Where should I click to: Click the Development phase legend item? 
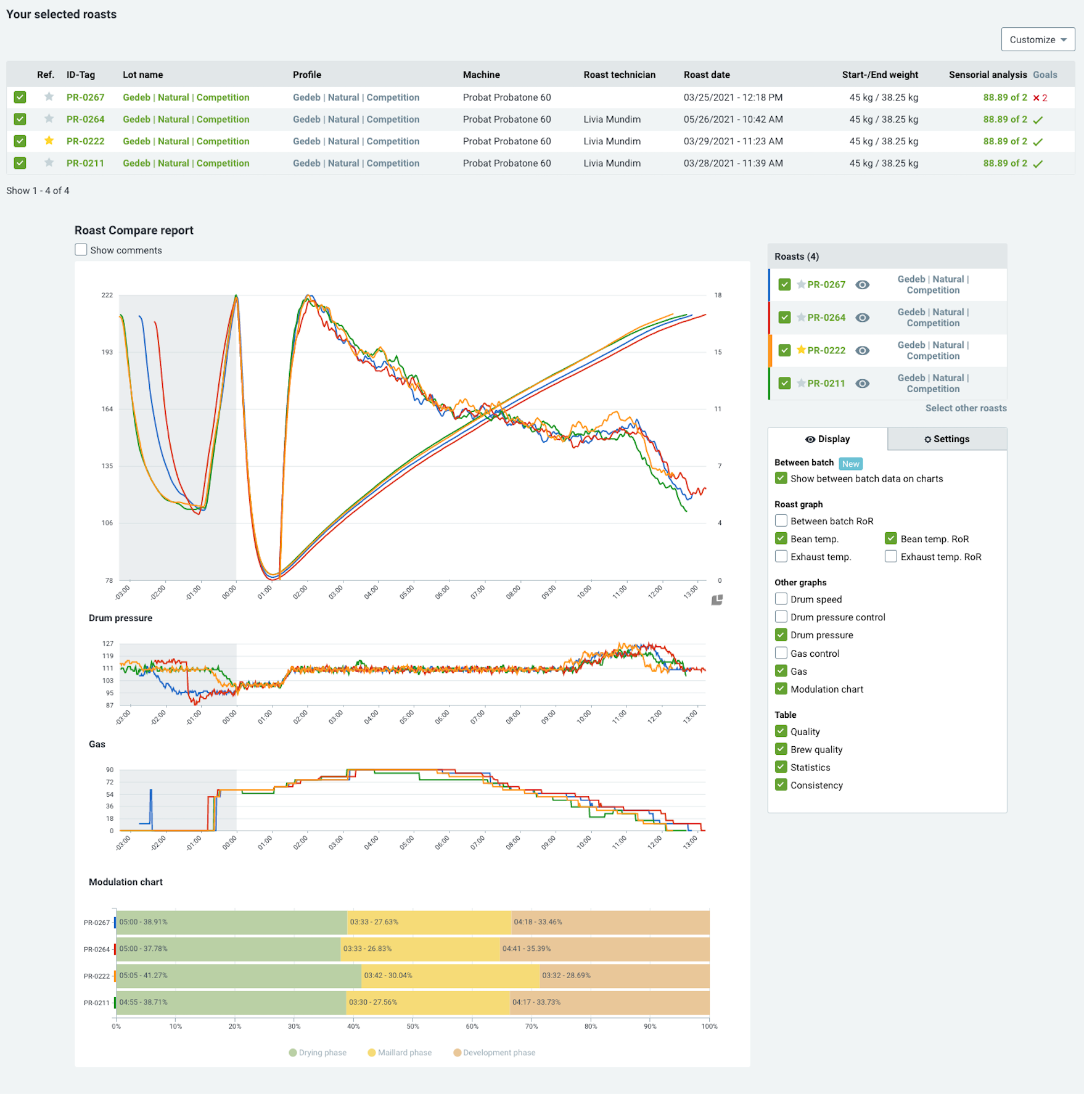click(494, 1053)
